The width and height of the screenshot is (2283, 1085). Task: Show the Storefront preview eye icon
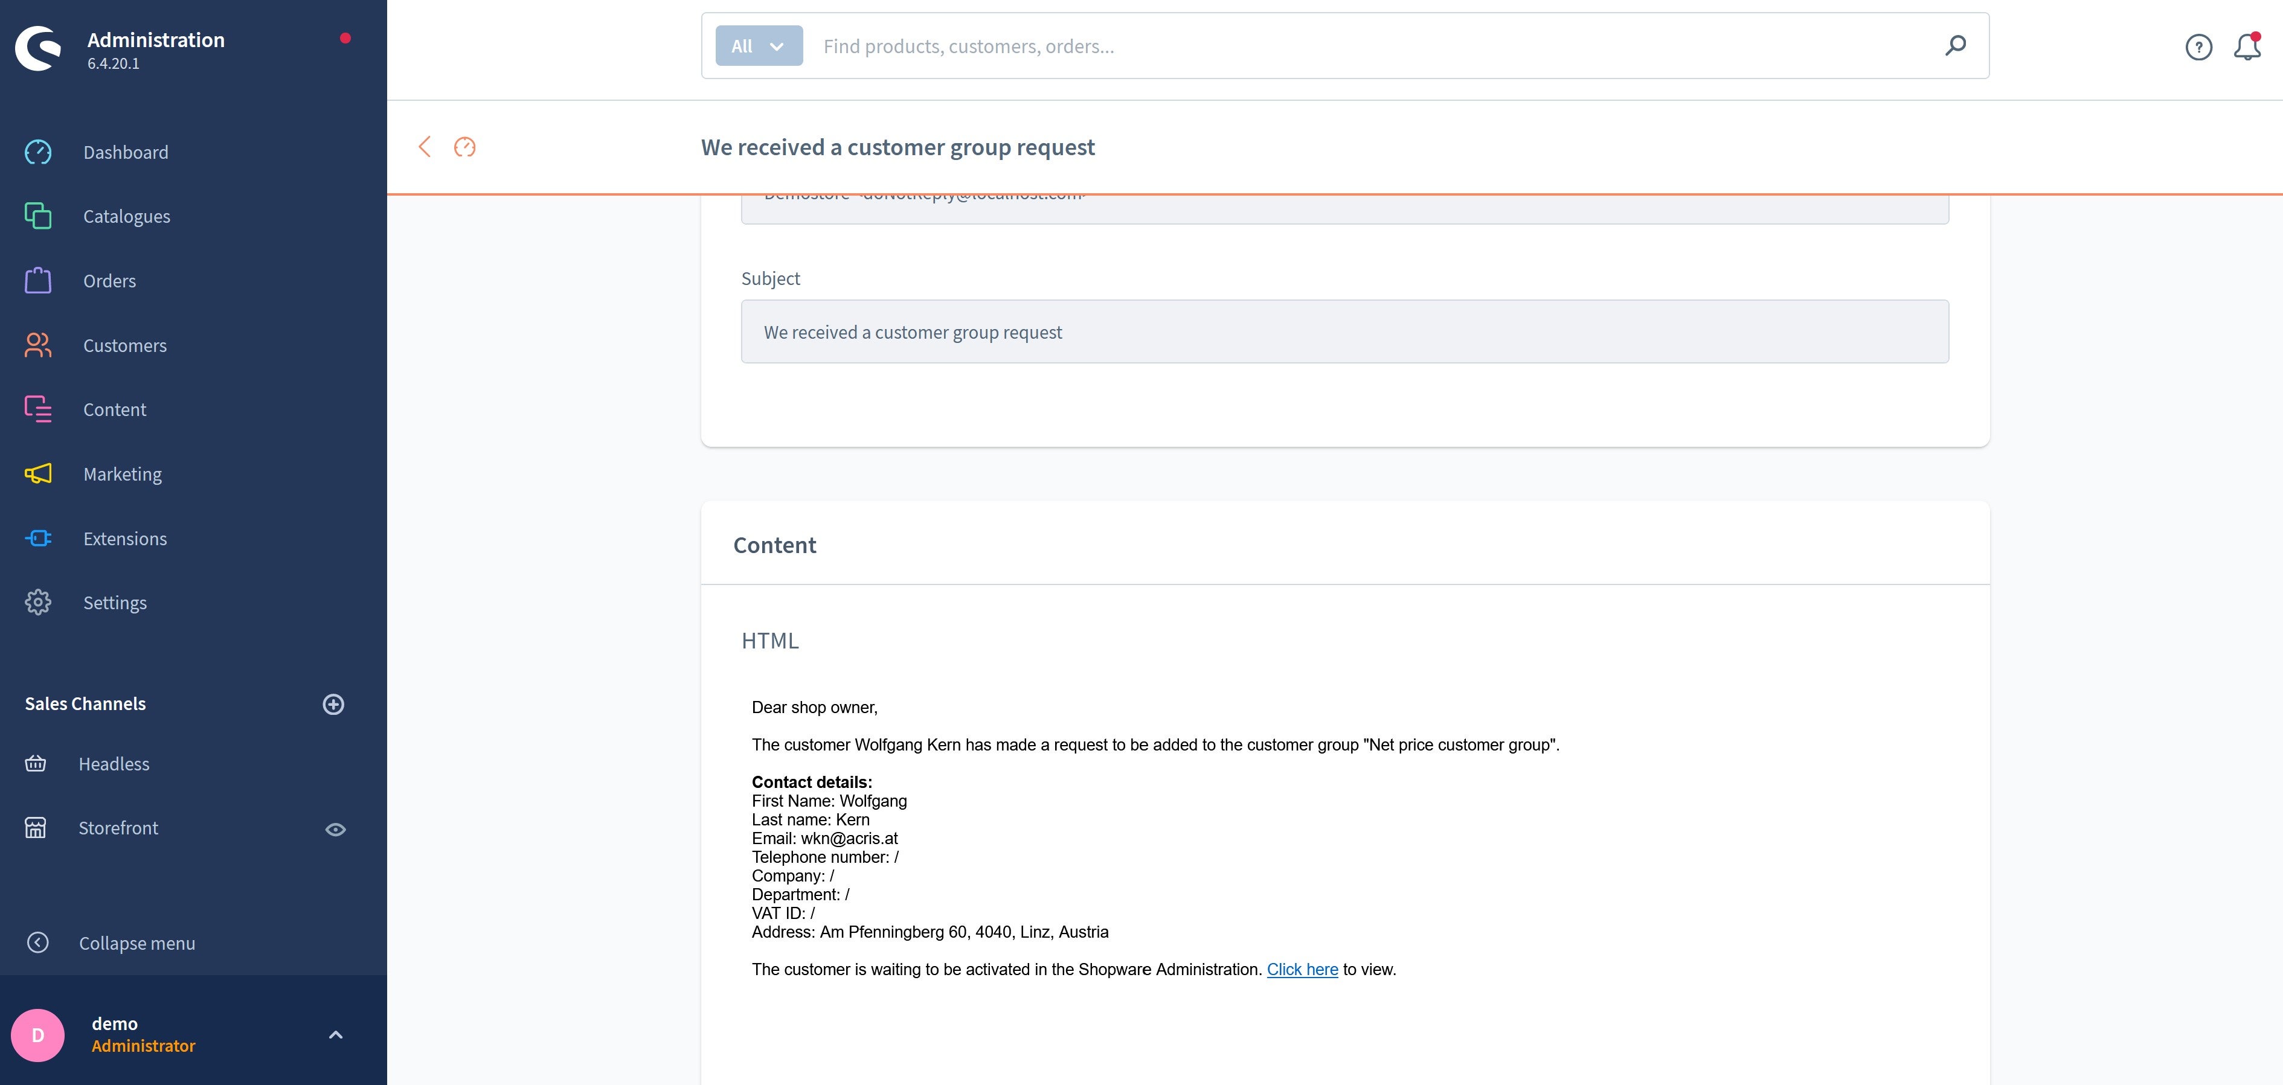(x=335, y=830)
